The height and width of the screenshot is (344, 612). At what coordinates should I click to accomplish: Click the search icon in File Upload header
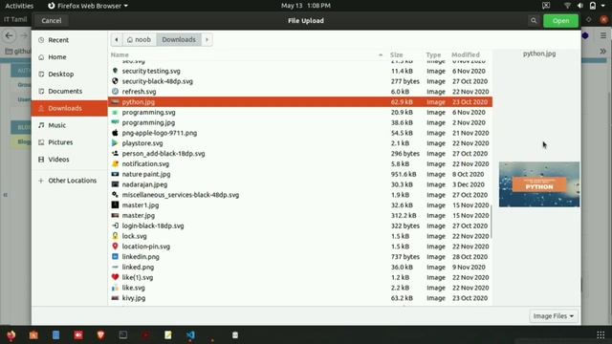[534, 21]
